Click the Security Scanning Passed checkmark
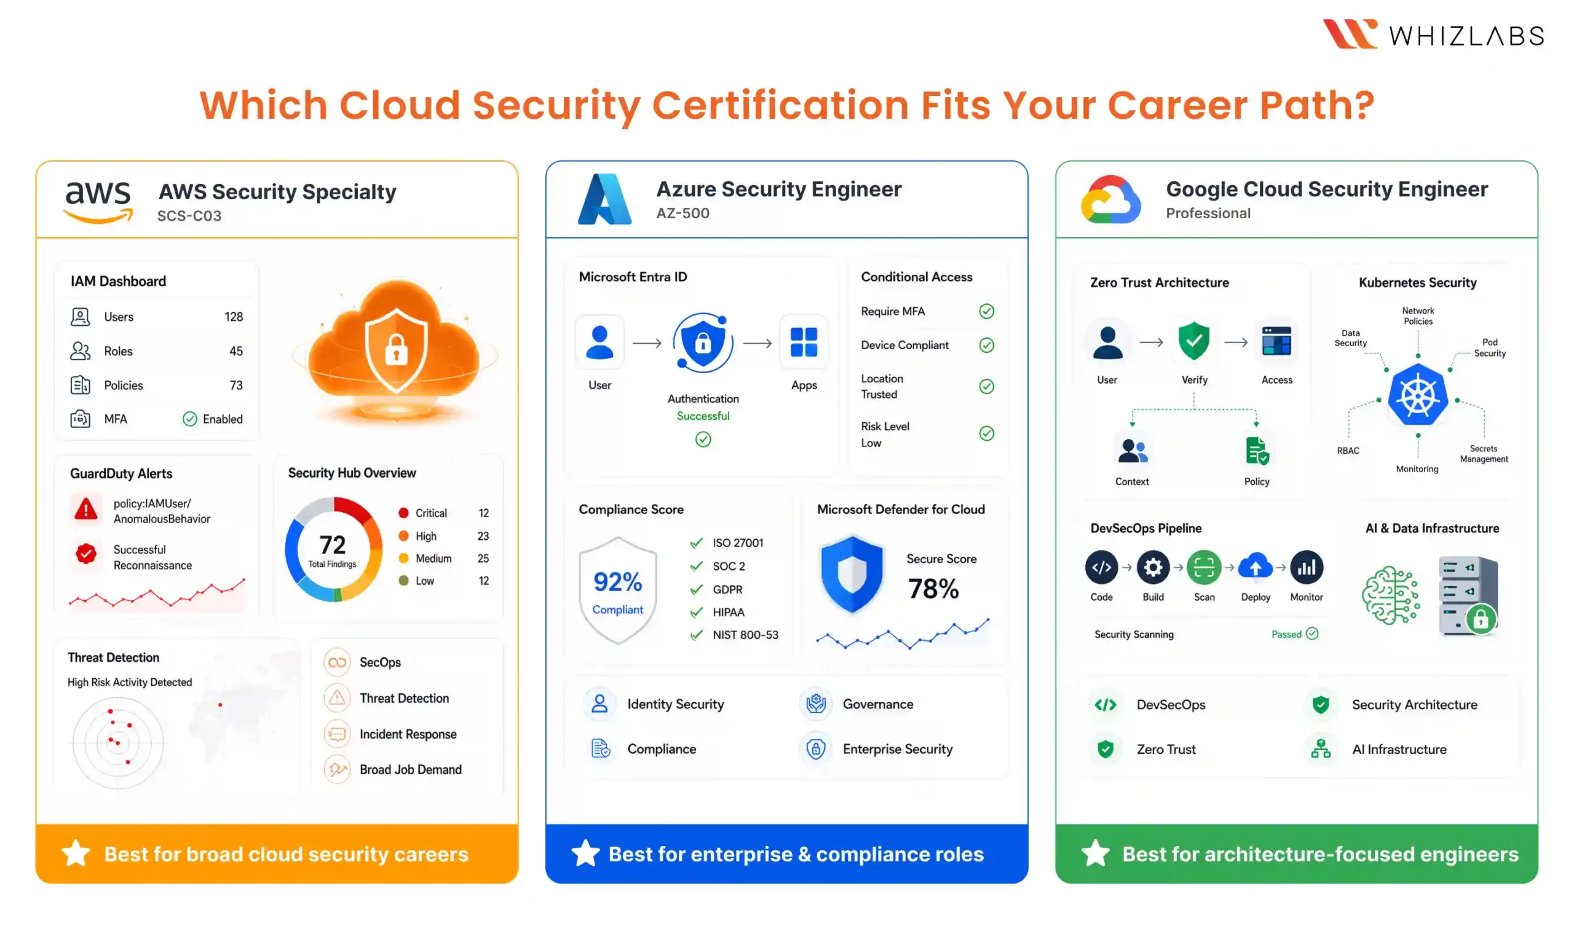This screenshot has height=929, width=1574. (x=1312, y=633)
